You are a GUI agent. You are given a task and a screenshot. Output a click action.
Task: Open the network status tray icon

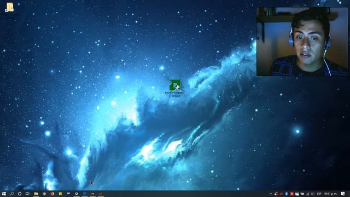[307, 194]
